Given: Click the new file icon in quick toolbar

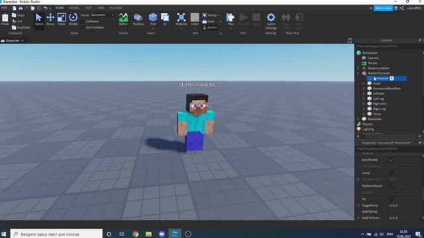Looking at the screenshot, I should coord(15,8).
